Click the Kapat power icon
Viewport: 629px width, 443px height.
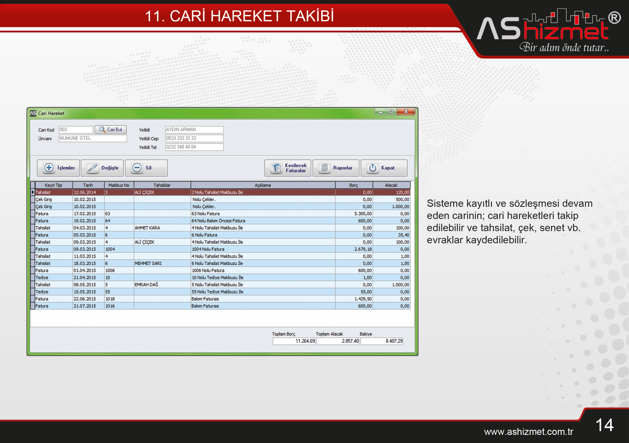pyautogui.click(x=373, y=168)
